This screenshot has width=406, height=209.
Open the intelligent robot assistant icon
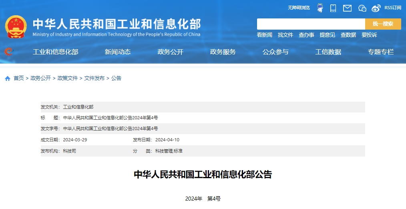320,8
